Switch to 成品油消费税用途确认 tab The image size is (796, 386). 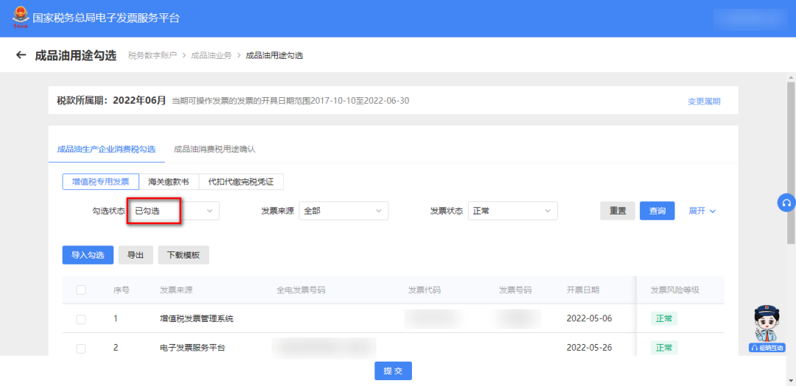[x=214, y=149]
